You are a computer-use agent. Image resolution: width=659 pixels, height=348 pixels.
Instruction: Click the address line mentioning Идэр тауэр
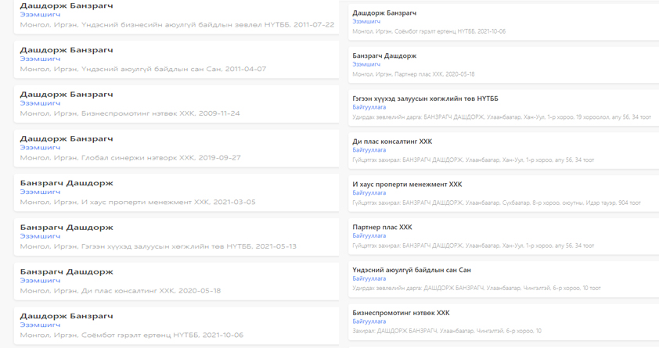click(496, 203)
